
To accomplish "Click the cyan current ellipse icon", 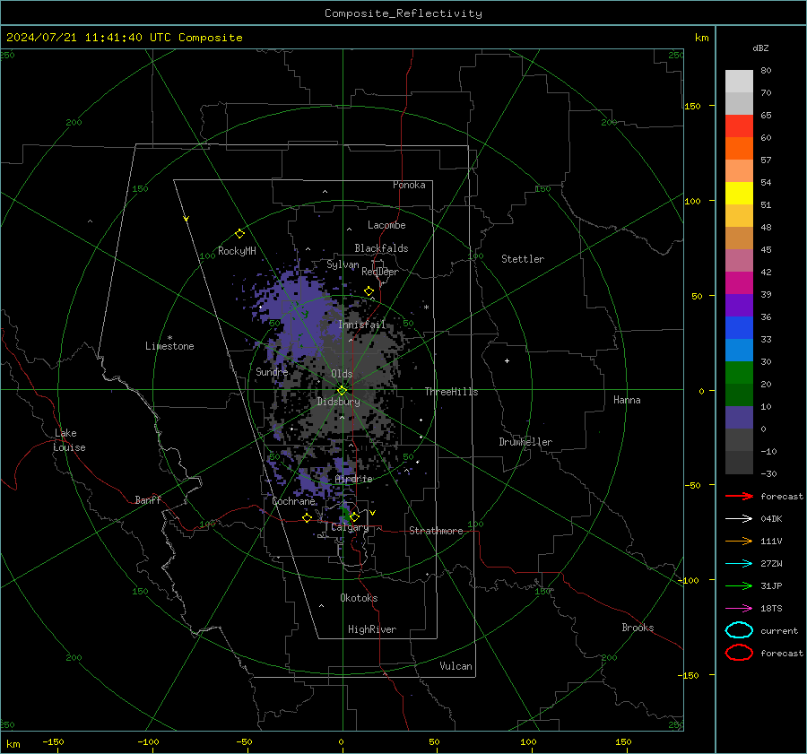I will (x=739, y=630).
